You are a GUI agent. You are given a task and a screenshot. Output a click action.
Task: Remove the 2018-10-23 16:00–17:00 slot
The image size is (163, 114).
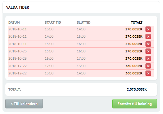[x=148, y=59]
